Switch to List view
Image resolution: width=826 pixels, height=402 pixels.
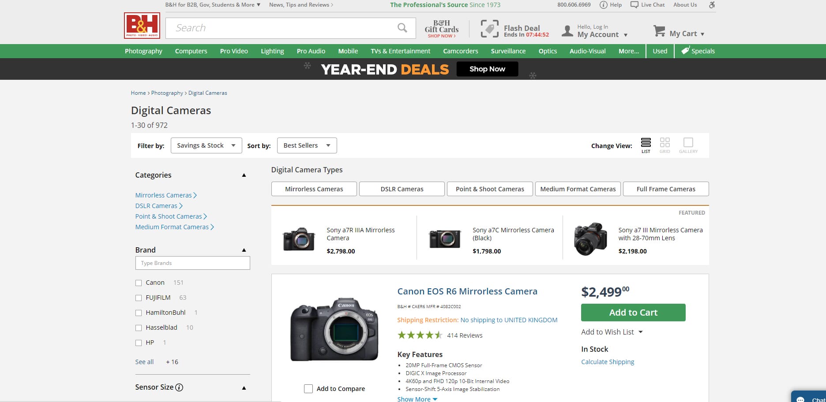click(646, 145)
